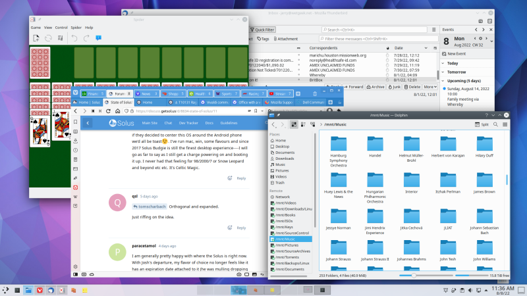Open the More dropdown in message header
The height and width of the screenshot is (296, 527).
click(x=431, y=87)
